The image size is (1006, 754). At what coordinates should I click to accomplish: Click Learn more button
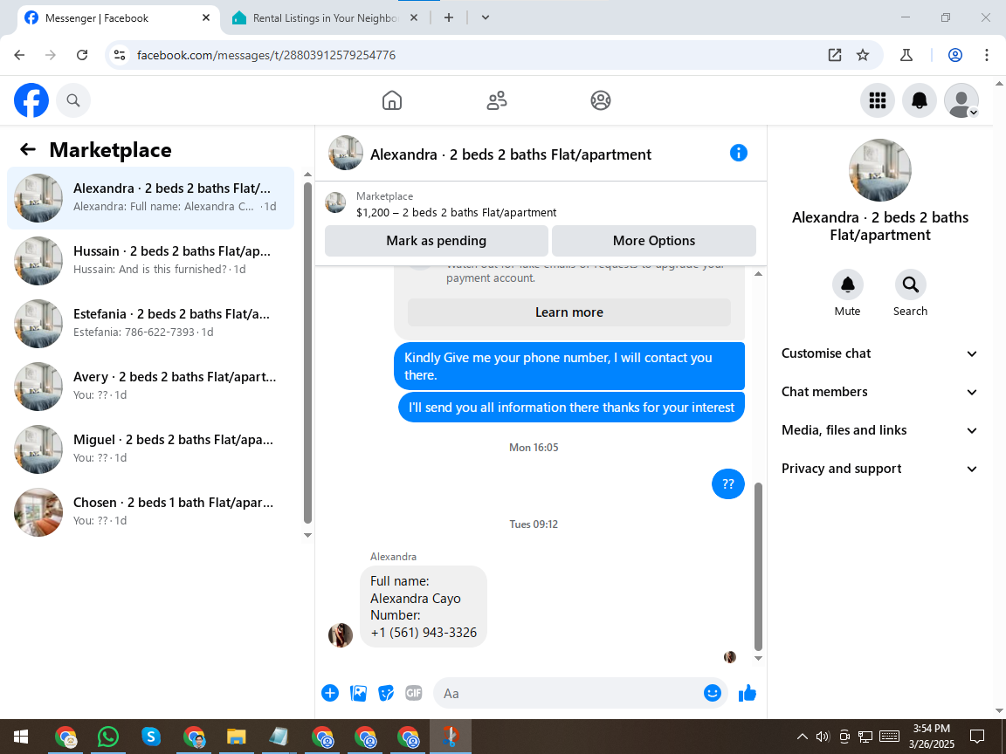pos(569,312)
